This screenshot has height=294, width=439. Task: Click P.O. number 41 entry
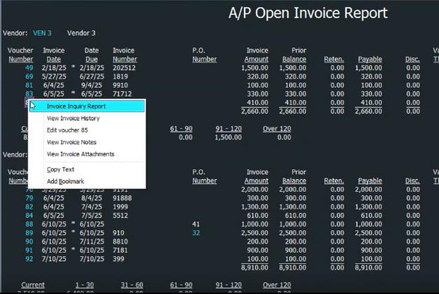point(196,224)
